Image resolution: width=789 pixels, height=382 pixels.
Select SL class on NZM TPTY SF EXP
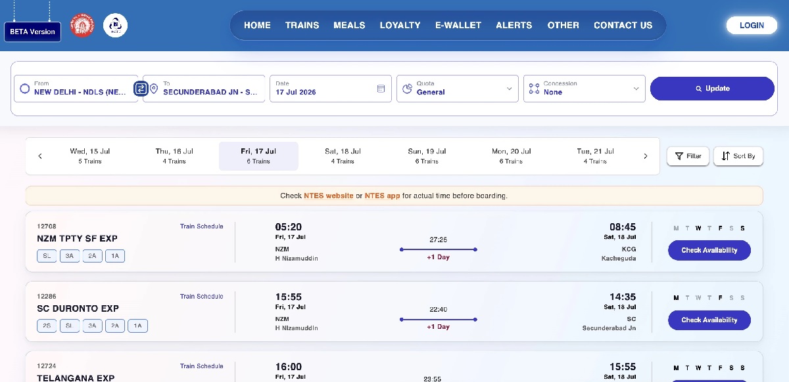[x=47, y=256]
